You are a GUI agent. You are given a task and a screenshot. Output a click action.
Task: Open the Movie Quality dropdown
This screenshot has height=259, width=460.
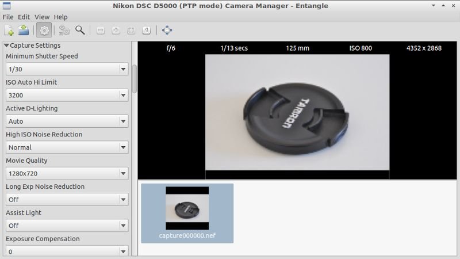tap(67, 173)
